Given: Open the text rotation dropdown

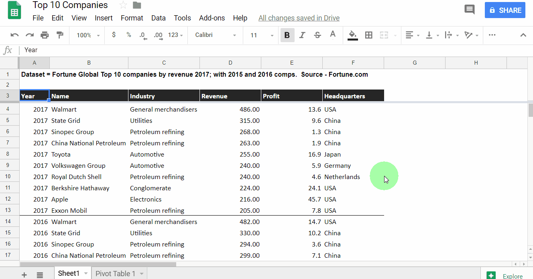Looking at the screenshot, I should (x=472, y=35).
